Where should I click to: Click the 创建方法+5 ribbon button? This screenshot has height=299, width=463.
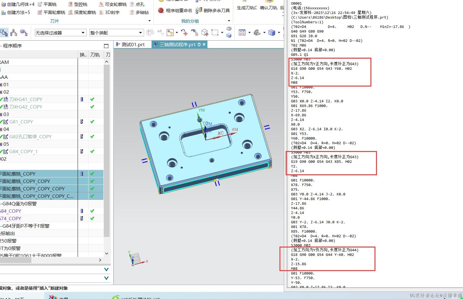point(16,12)
